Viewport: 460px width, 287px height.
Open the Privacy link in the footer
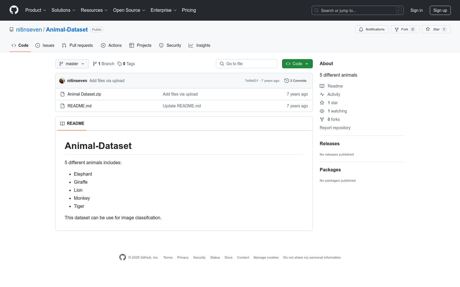coord(183,257)
